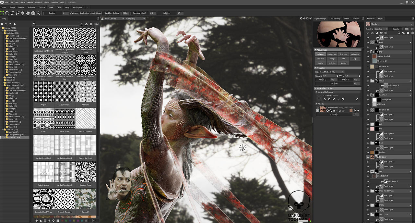415x223 pixels.
Task: Switch to the Animate workspace tab
Action: coord(31,7)
